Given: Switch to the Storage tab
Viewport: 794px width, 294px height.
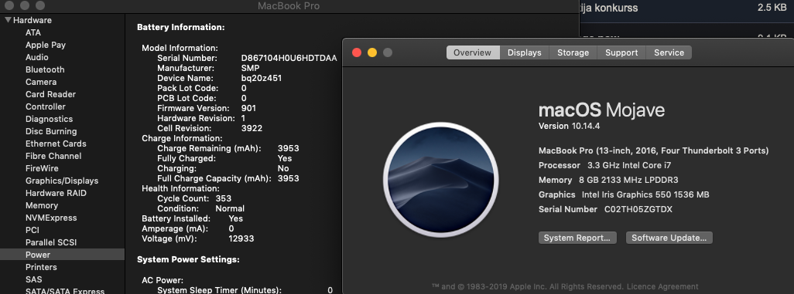Looking at the screenshot, I should [573, 52].
